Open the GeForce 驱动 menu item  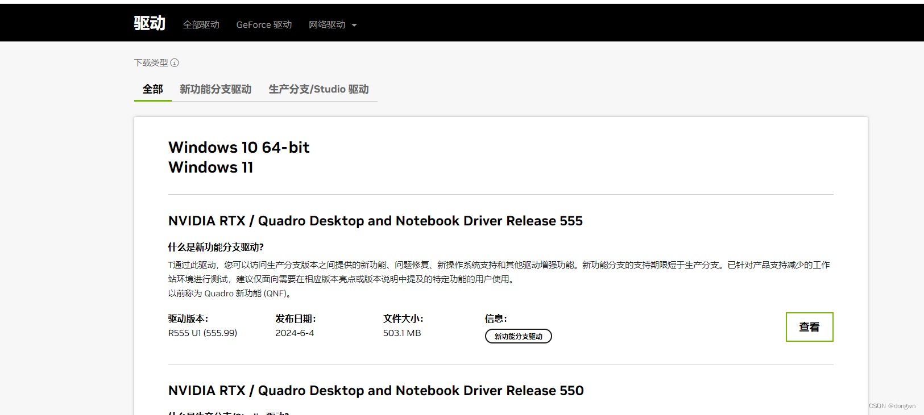(x=264, y=25)
